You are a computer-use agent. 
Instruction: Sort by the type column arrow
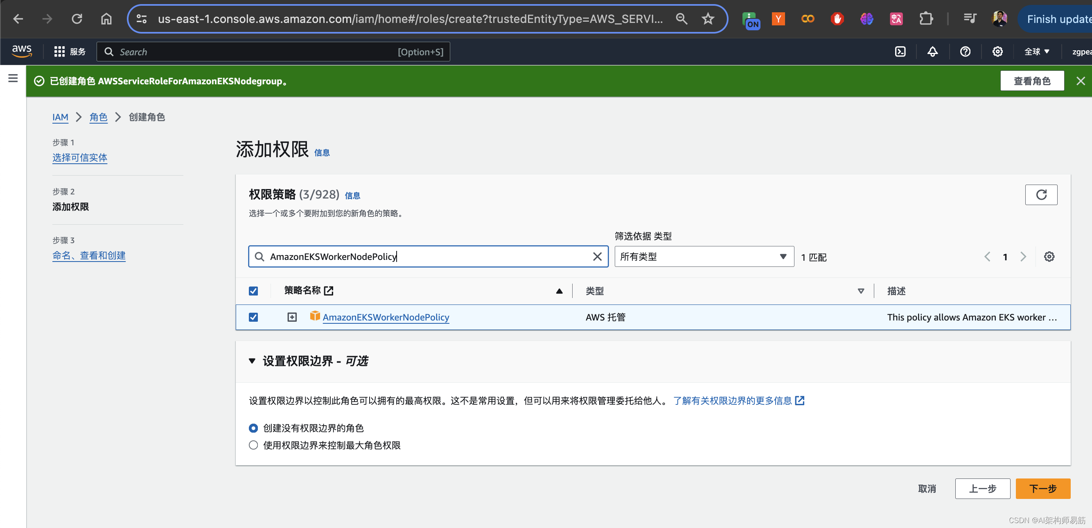[860, 291]
